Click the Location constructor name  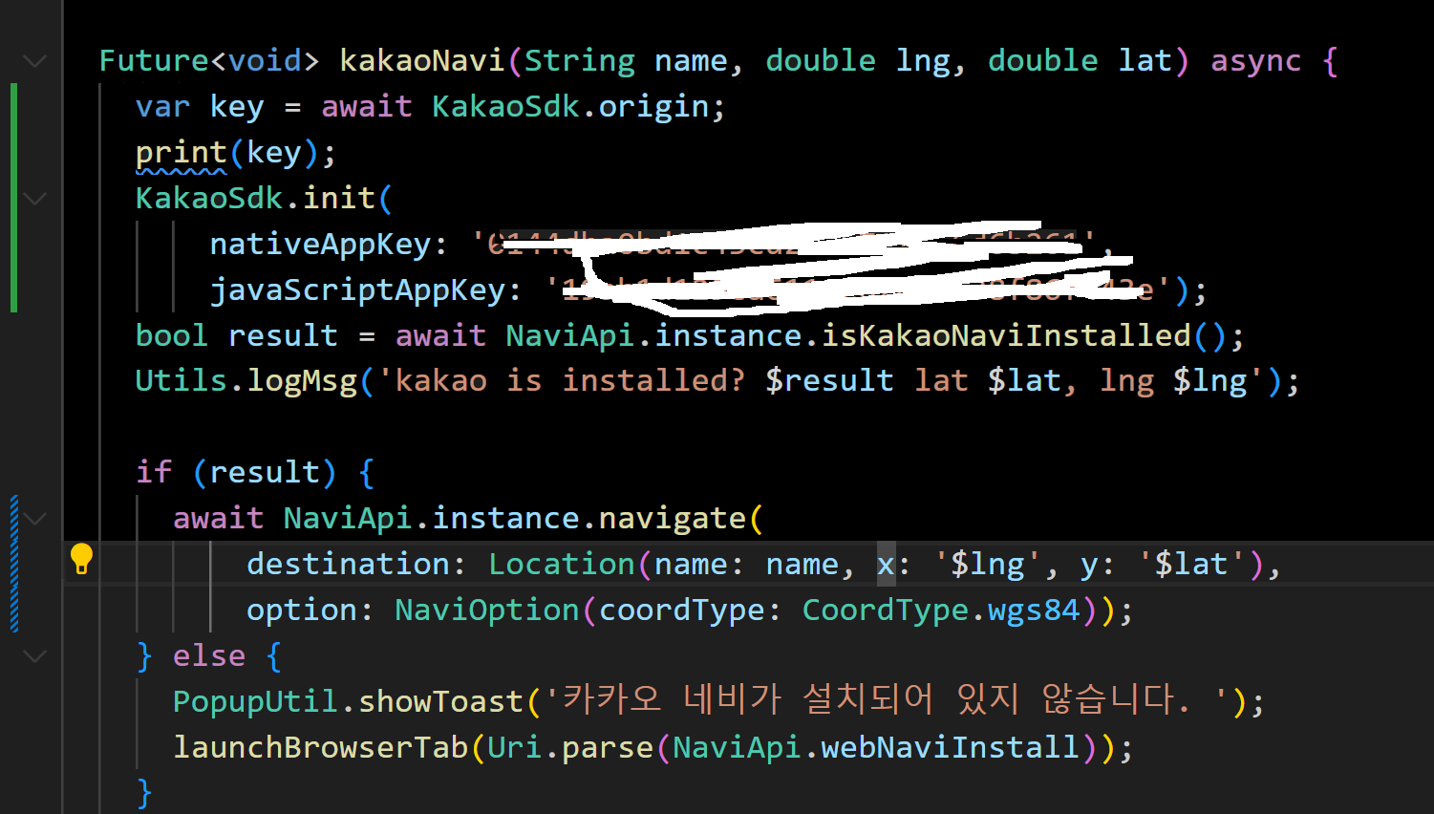tap(562, 564)
